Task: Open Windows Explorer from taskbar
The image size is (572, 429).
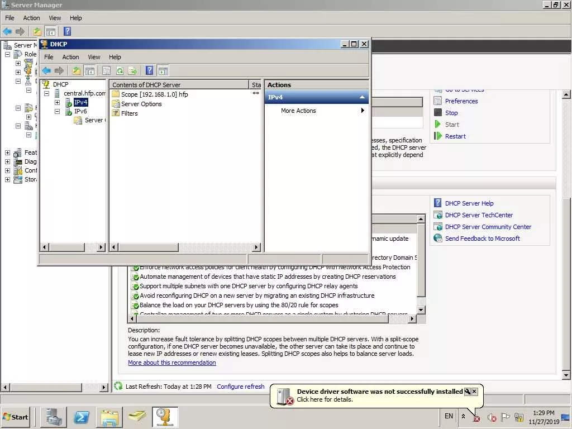Action: point(109,417)
